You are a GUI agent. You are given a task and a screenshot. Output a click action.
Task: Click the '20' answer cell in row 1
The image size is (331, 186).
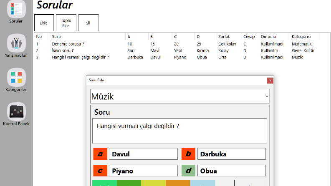(176, 44)
